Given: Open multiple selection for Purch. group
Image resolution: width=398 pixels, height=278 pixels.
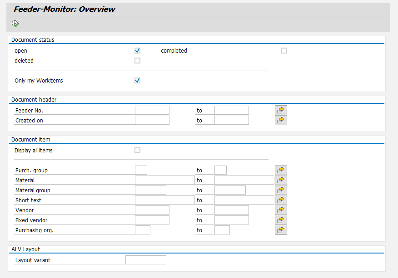Looking at the screenshot, I should point(280,170).
